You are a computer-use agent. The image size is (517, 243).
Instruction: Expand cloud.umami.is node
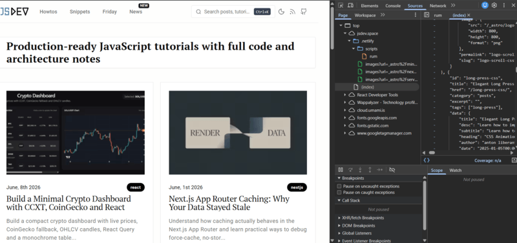345,110
